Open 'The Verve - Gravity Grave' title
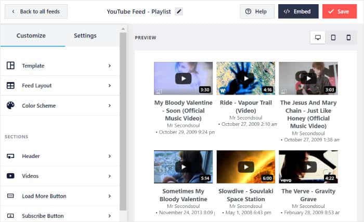Image resolution: width=364 pixels, height=222 pixels. pos(308,195)
